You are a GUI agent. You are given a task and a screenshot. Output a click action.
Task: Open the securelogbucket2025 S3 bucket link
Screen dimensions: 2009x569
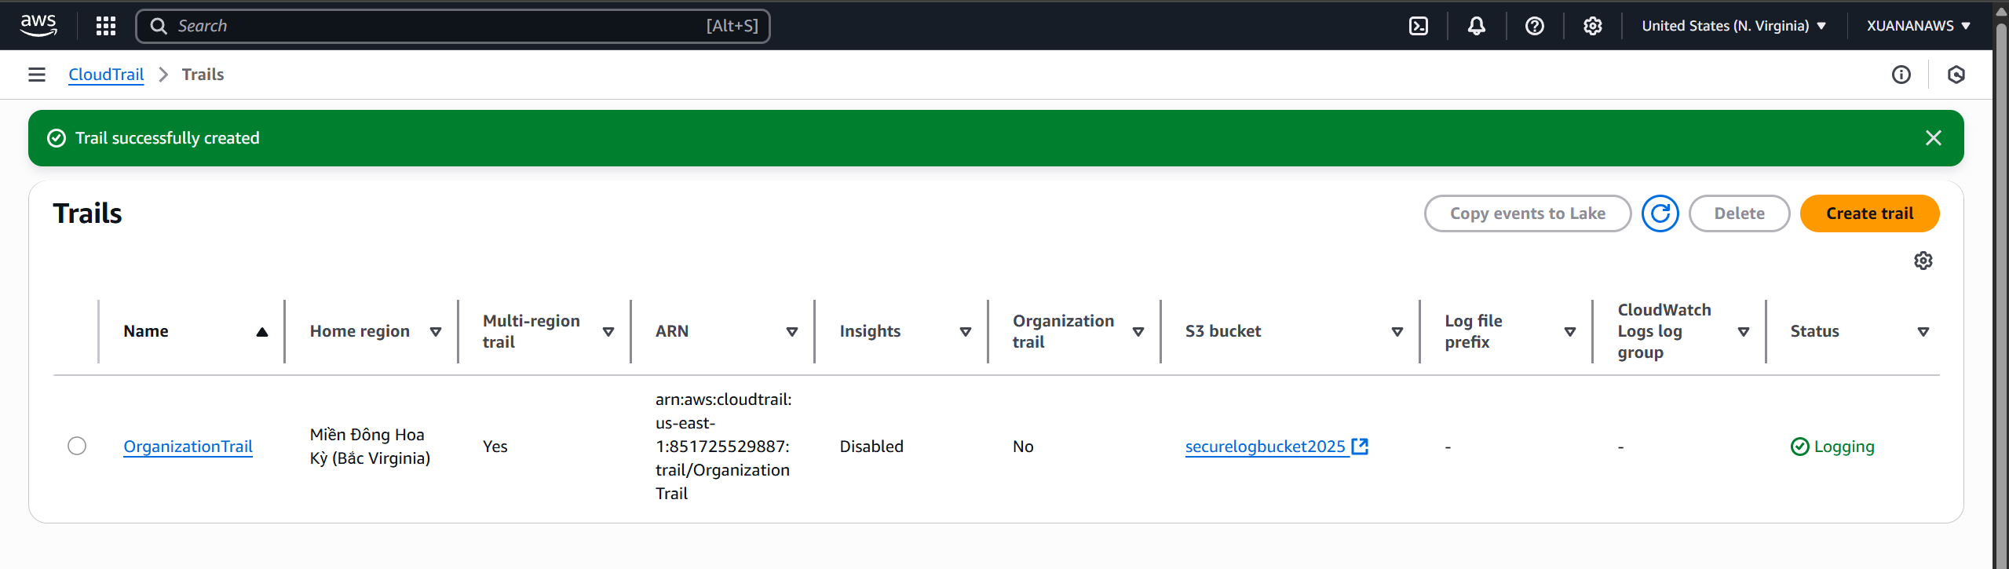[x=1266, y=447]
